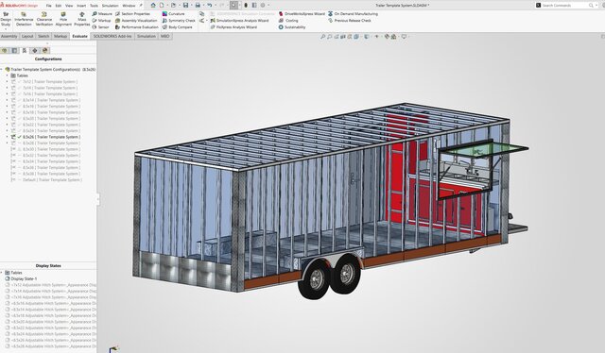Click the Print icon in quick toolbar
605x353 pixels.
[198, 5]
